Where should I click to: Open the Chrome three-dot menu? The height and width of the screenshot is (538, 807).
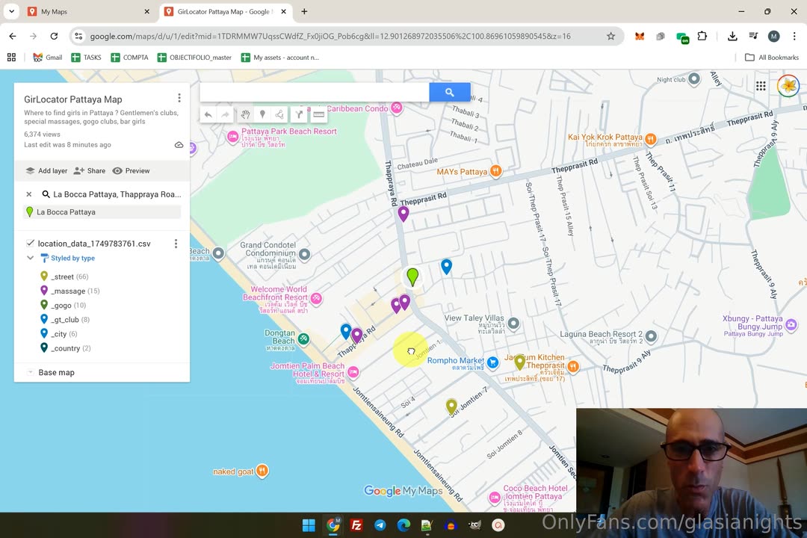(x=794, y=36)
